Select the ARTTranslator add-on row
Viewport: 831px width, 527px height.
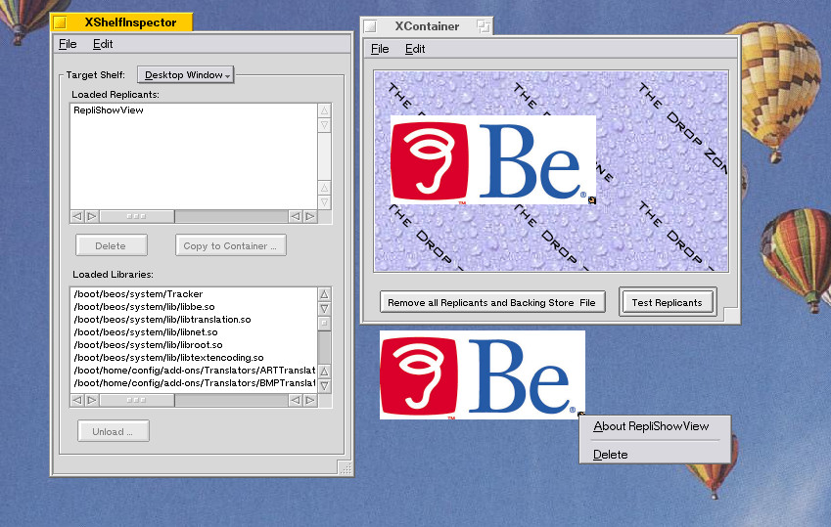(x=194, y=371)
